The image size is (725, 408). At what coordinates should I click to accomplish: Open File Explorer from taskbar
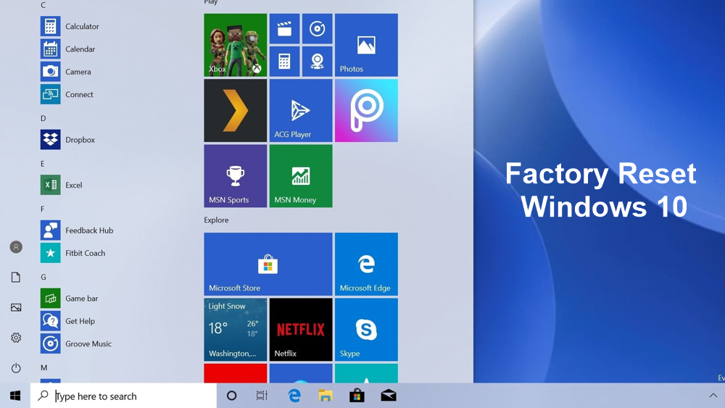[326, 396]
